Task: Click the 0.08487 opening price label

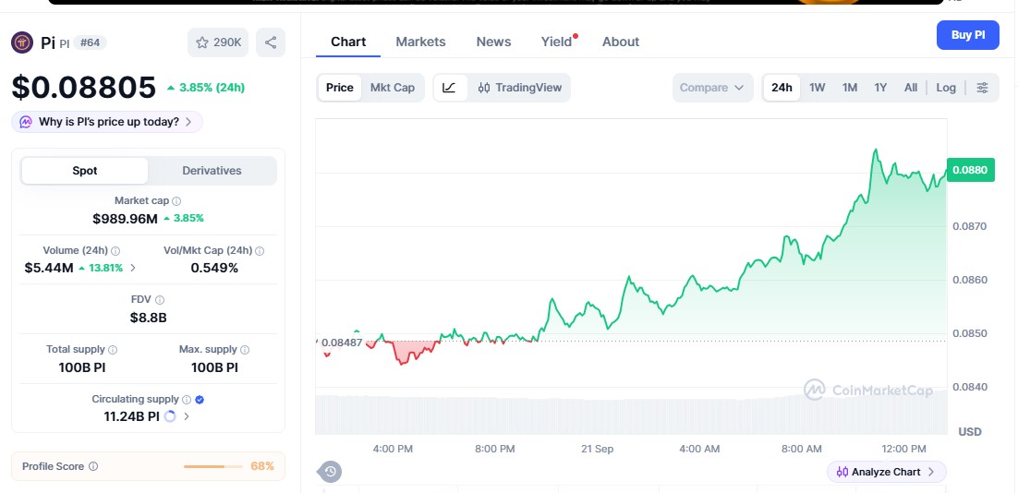Action: (341, 343)
